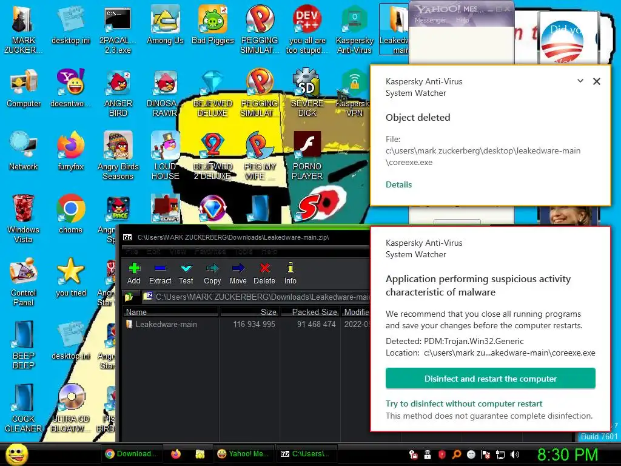Viewport: 621px width, 466px height.
Task: Open the DINOSA RAWR desktop shortcut
Action: coord(165,93)
